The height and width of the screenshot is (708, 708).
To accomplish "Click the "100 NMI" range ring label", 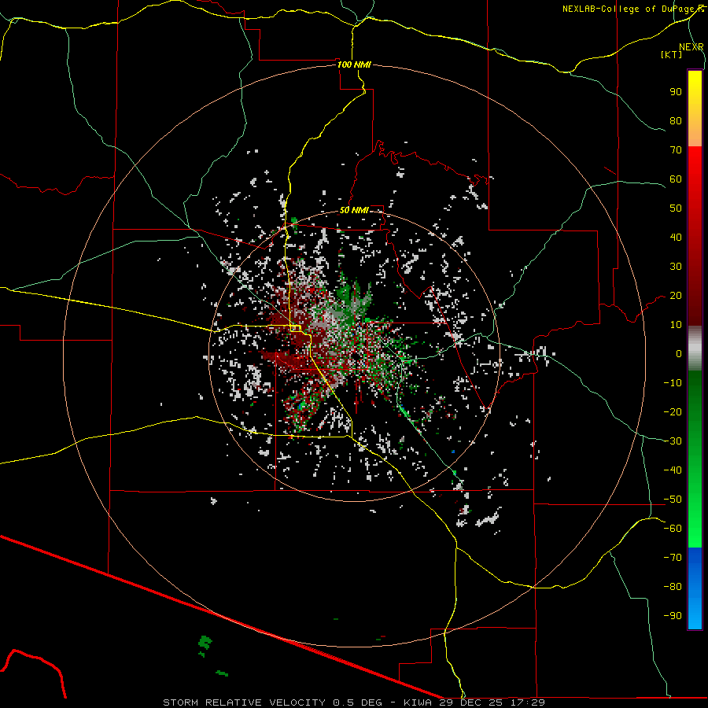I will tap(354, 65).
